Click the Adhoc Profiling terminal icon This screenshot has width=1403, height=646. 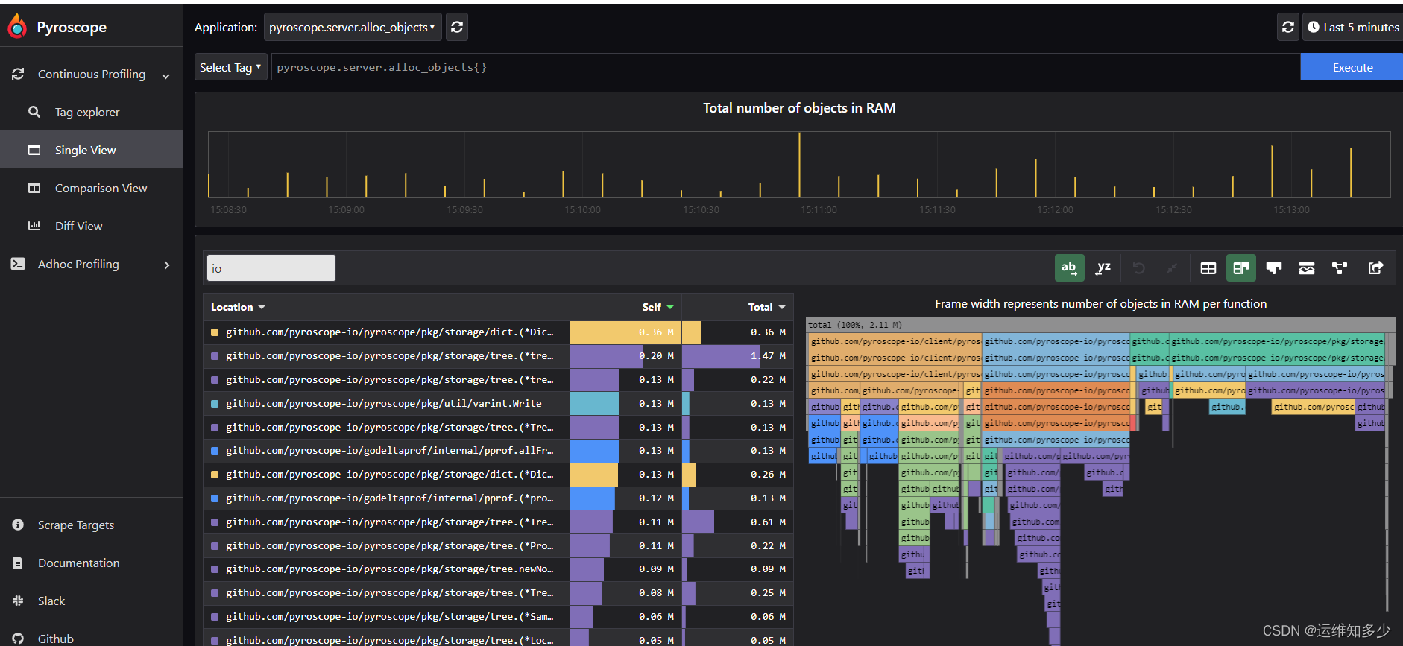click(x=18, y=264)
